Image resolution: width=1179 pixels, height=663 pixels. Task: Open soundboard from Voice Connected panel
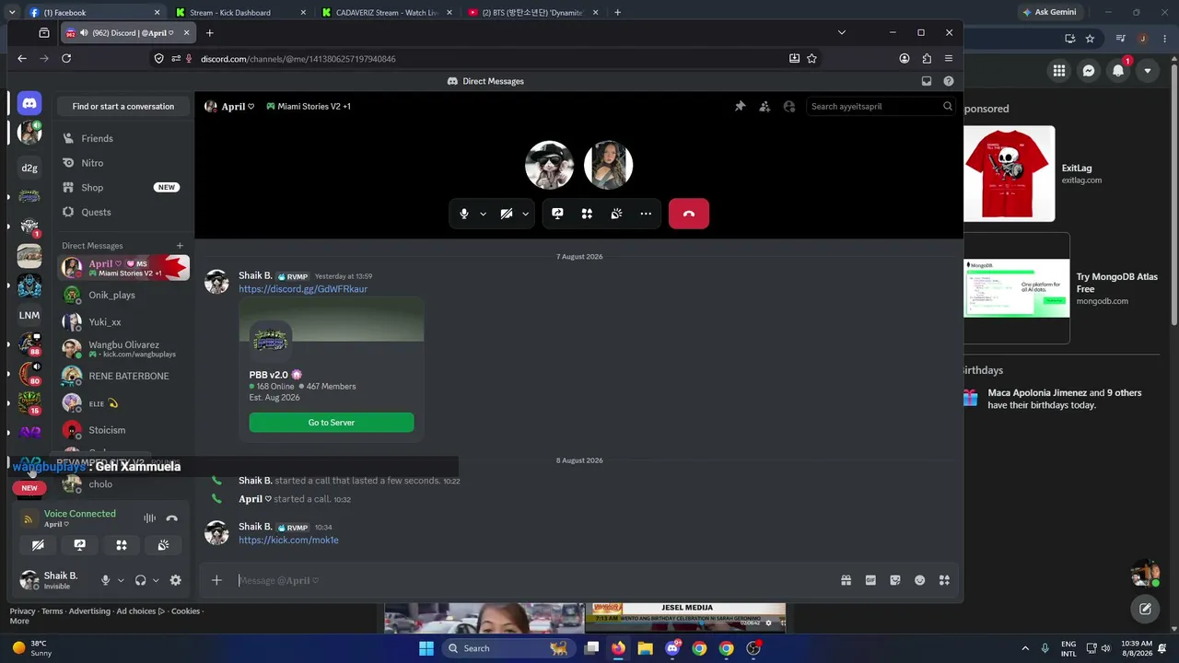pos(163,545)
